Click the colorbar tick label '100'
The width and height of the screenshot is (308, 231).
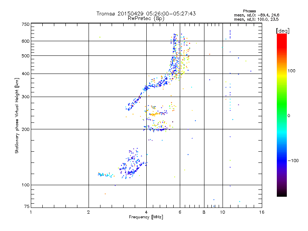pos(291,71)
